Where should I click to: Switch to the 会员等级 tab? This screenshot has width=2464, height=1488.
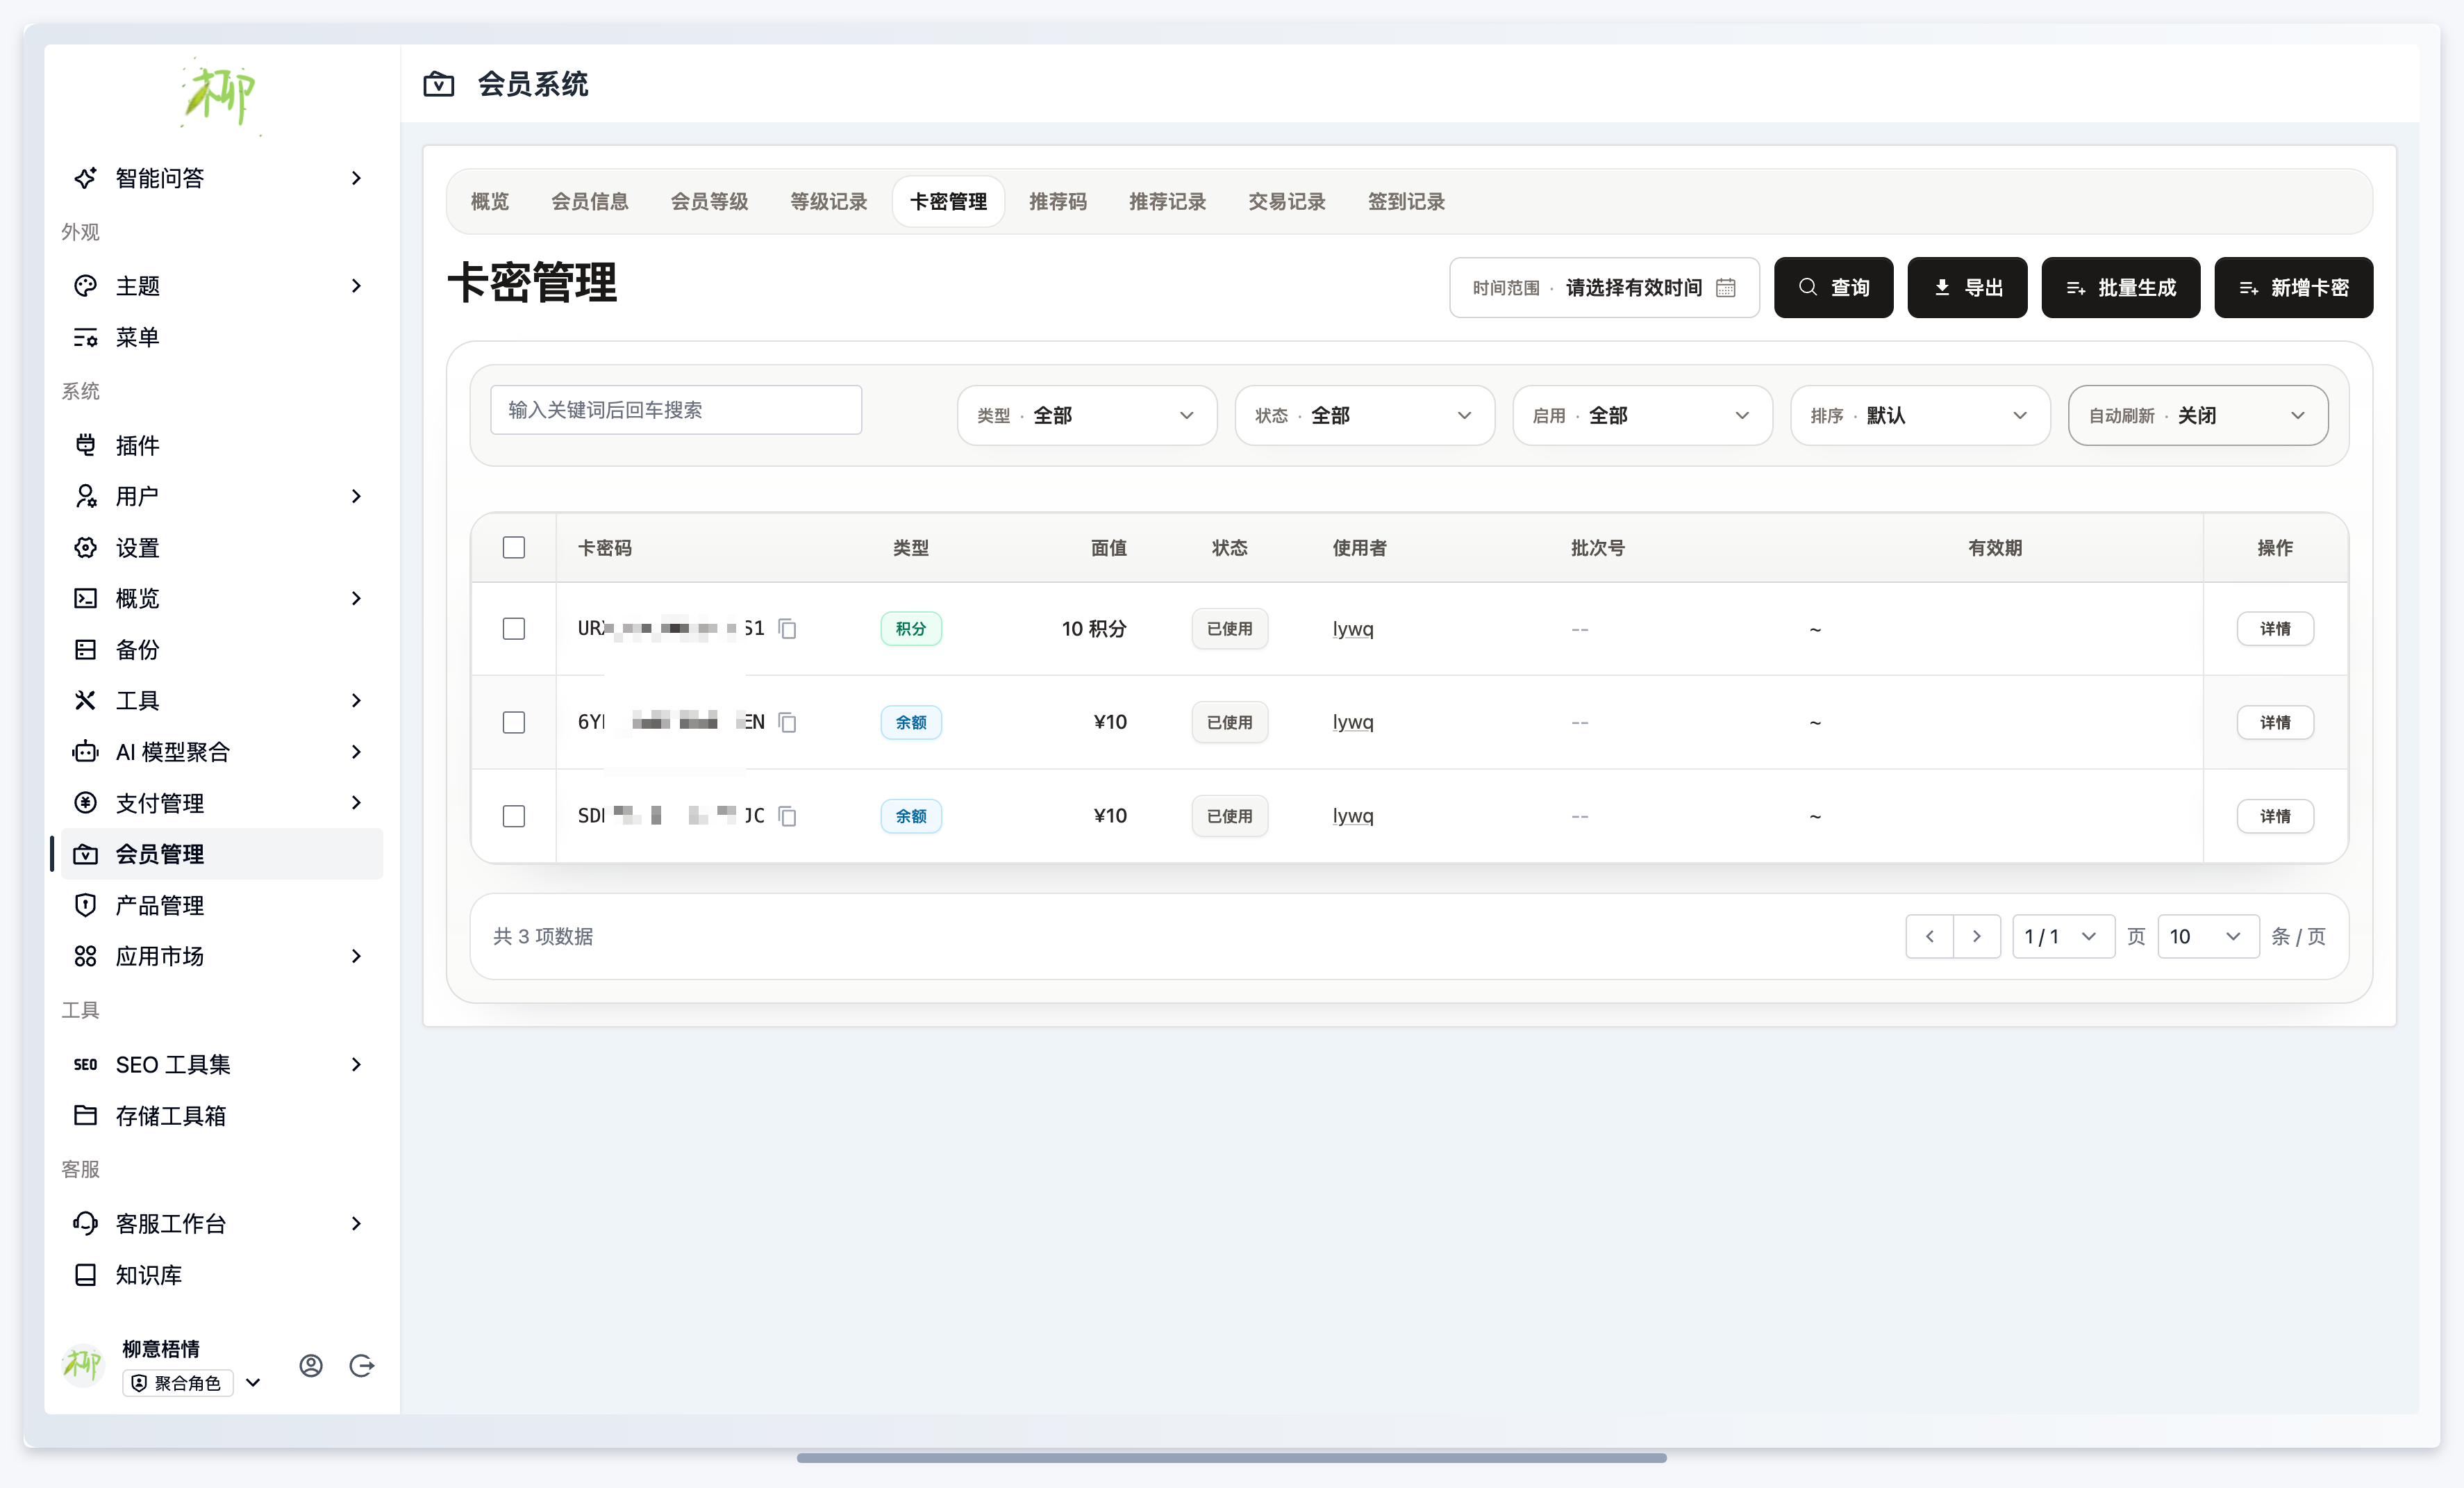pyautogui.click(x=709, y=201)
